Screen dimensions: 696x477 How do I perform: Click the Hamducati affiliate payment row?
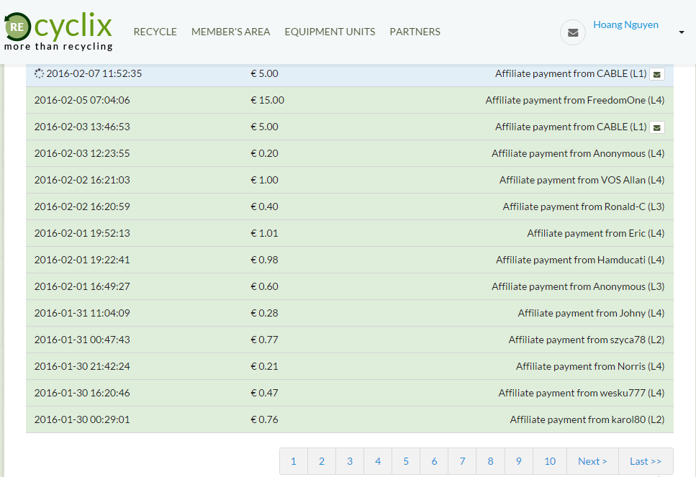(x=349, y=260)
